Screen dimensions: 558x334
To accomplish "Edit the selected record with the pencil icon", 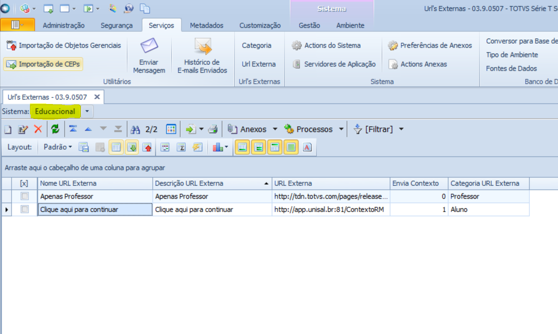I will click(x=23, y=129).
